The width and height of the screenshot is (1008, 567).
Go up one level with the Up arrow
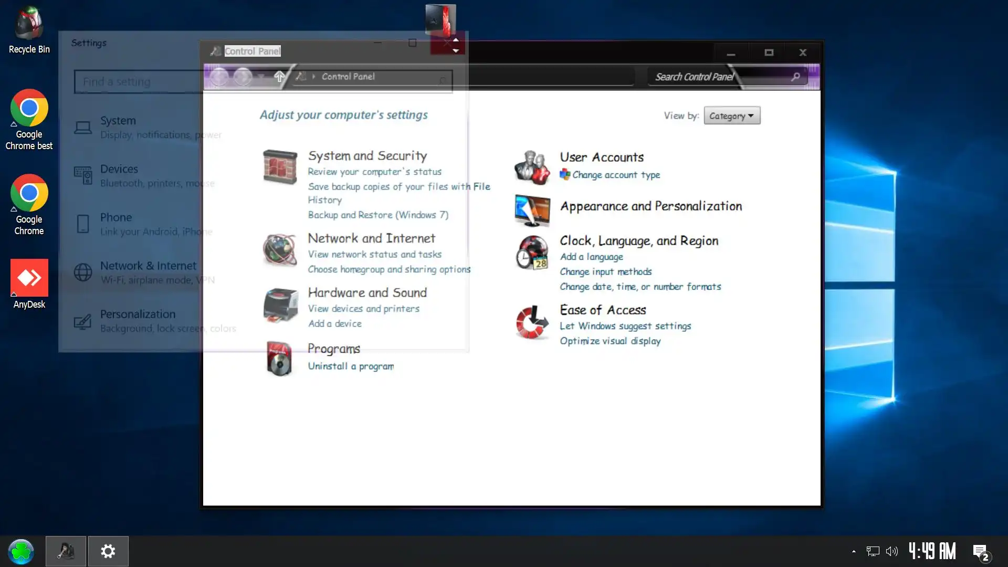(x=279, y=77)
